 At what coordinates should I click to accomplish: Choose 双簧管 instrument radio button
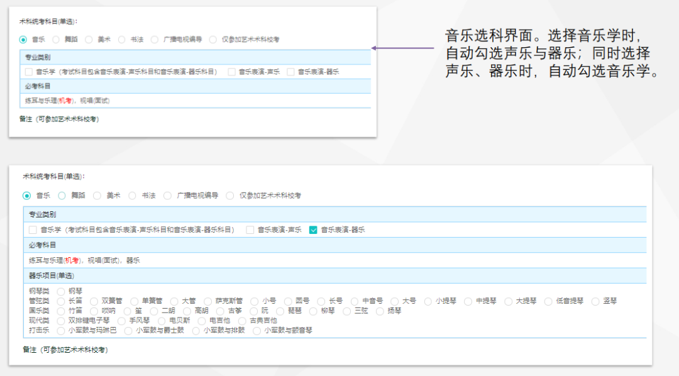[94, 301]
